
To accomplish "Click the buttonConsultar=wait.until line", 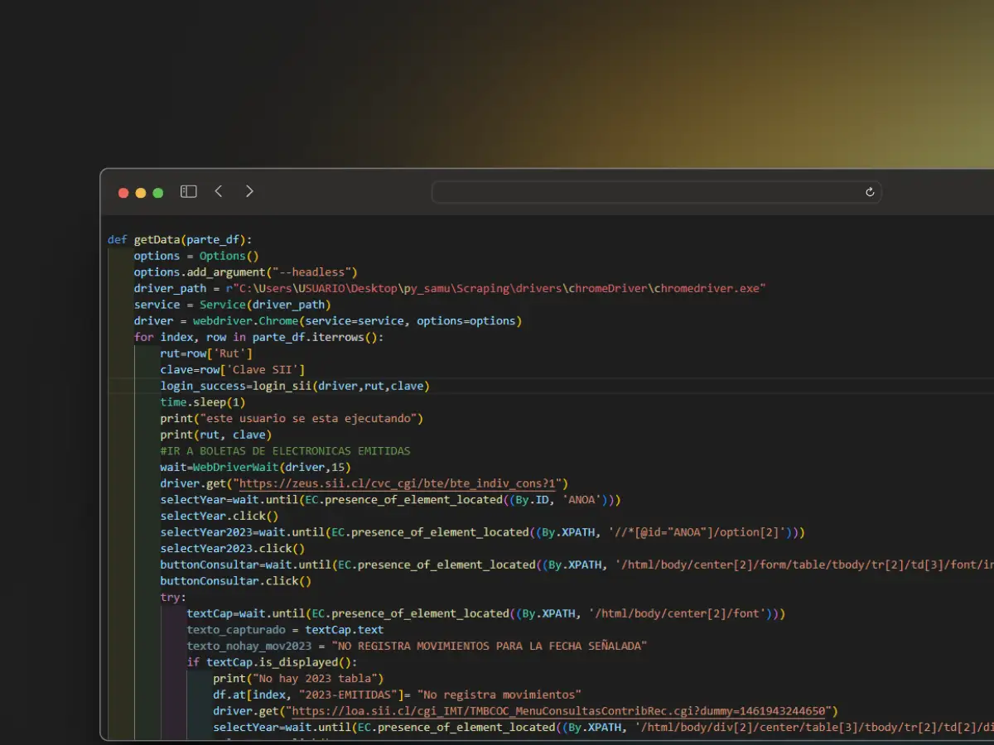I will [x=577, y=565].
